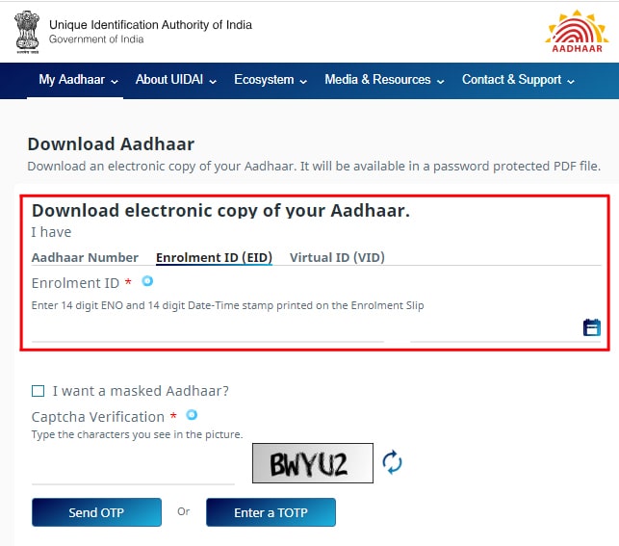This screenshot has height=546, width=619.
Task: Click the Enrolment ID info icon
Action: tap(147, 281)
